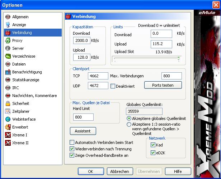Open the Allgemein settings page

[33, 17]
